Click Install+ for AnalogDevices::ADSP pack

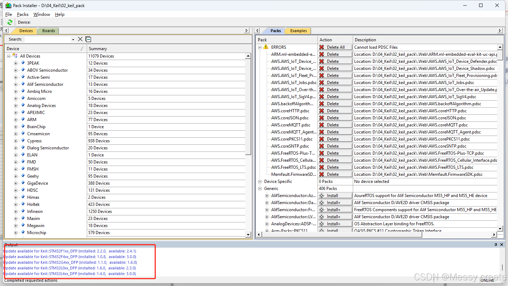coord(335,224)
